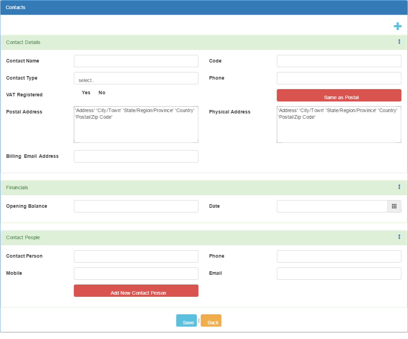The height and width of the screenshot is (339, 408).
Task: Open the Date calendar picker icon
Action: [x=394, y=206]
